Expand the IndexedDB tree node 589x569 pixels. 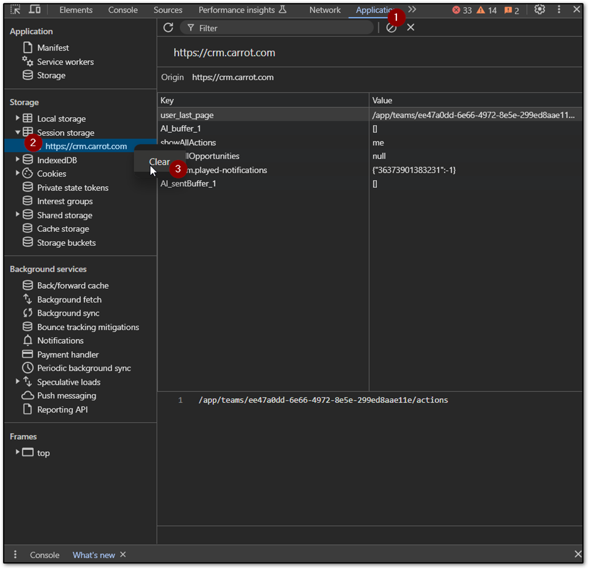(18, 159)
